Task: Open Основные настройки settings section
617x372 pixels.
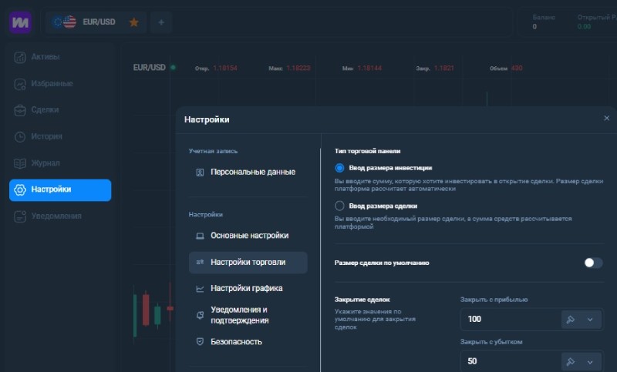Action: pyautogui.click(x=248, y=236)
